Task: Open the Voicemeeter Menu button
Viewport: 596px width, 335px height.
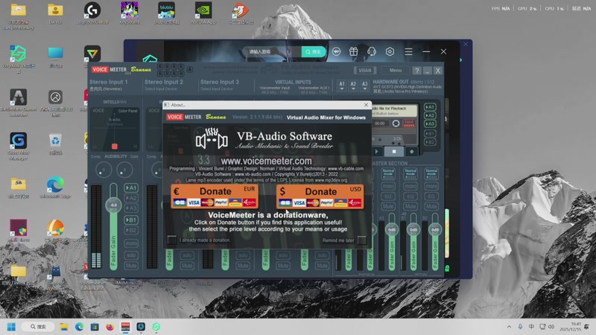Action: (x=395, y=70)
